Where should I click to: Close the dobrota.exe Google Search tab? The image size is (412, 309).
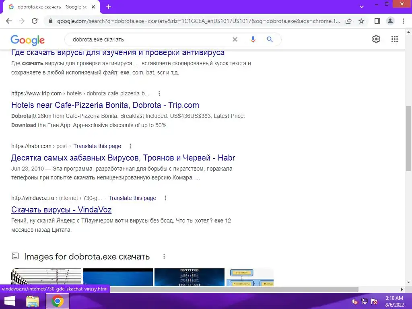point(93,7)
